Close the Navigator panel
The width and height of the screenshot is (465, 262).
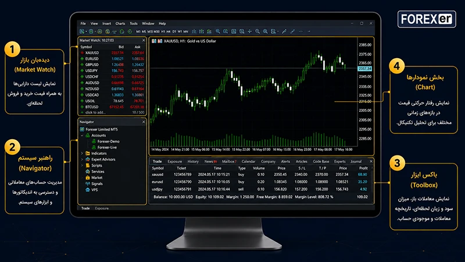coord(144,122)
